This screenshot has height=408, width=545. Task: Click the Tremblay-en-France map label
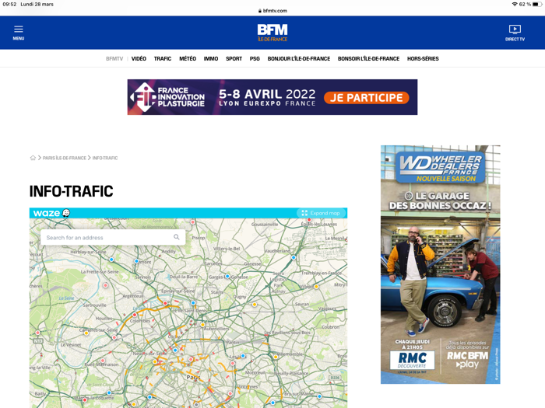322,273
